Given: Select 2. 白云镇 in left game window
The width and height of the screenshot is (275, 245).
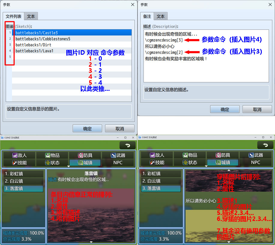Looking at the screenshot, I should tap(23, 181).
